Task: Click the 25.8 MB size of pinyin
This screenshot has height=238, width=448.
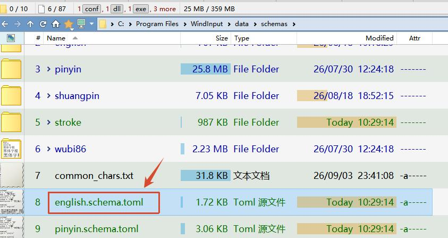Action: point(210,69)
